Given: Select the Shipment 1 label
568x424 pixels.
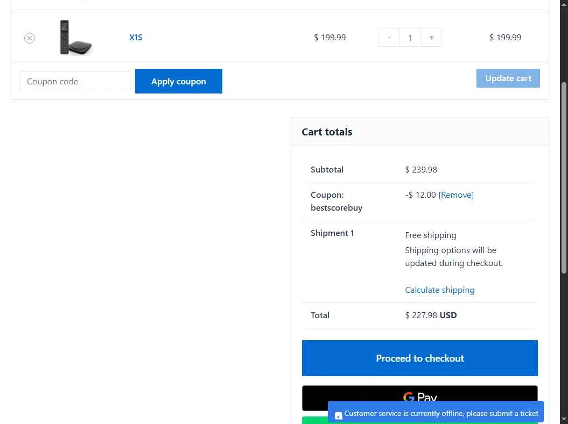Looking at the screenshot, I should pos(332,233).
